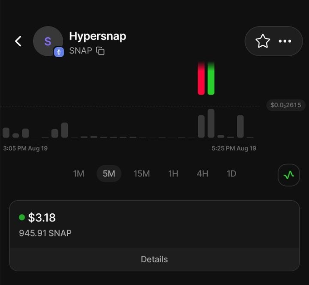309x285 pixels.
Task: Tap the $0.0₂2615 price label
Action: (285, 105)
